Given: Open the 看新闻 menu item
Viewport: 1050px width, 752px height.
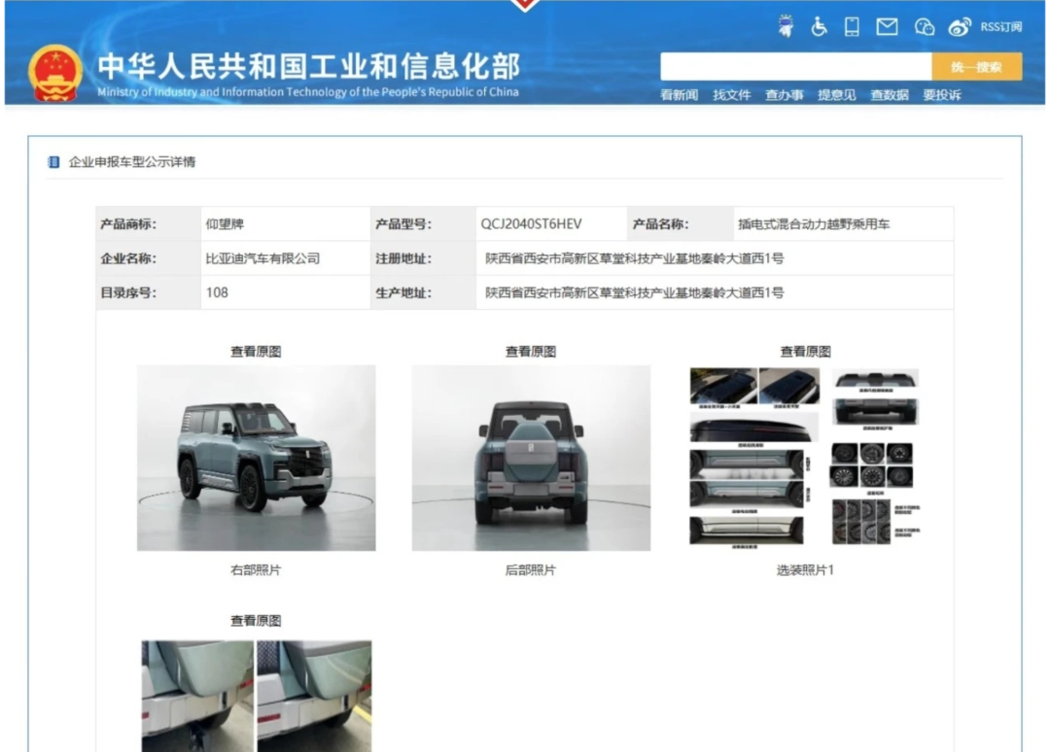Looking at the screenshot, I should 679,95.
